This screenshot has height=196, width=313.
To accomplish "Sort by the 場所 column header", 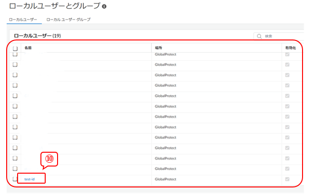I will coord(159,48).
